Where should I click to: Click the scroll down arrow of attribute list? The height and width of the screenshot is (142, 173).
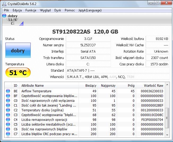pos(167,135)
